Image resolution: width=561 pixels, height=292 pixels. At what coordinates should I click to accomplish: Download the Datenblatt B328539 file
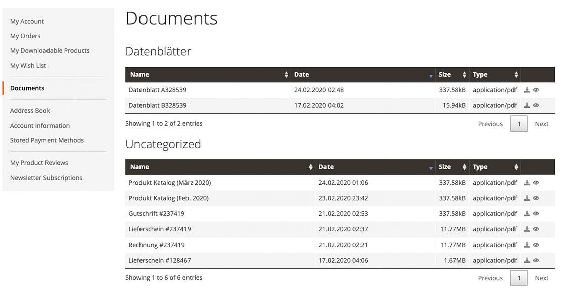pos(527,105)
